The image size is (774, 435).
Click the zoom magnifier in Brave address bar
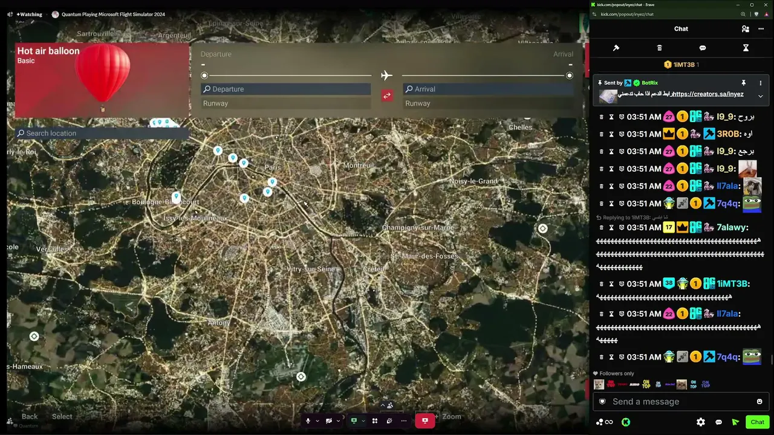pos(743,14)
